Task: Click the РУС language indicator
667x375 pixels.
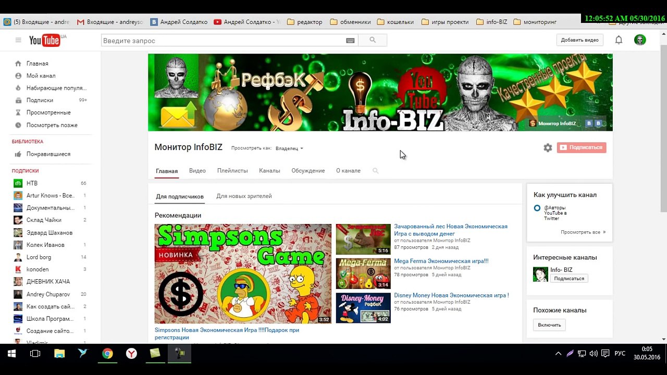Action: tap(620, 354)
